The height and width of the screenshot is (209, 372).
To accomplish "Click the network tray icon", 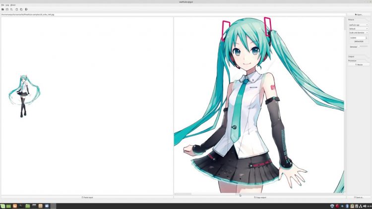I will pyautogui.click(x=361, y=206).
